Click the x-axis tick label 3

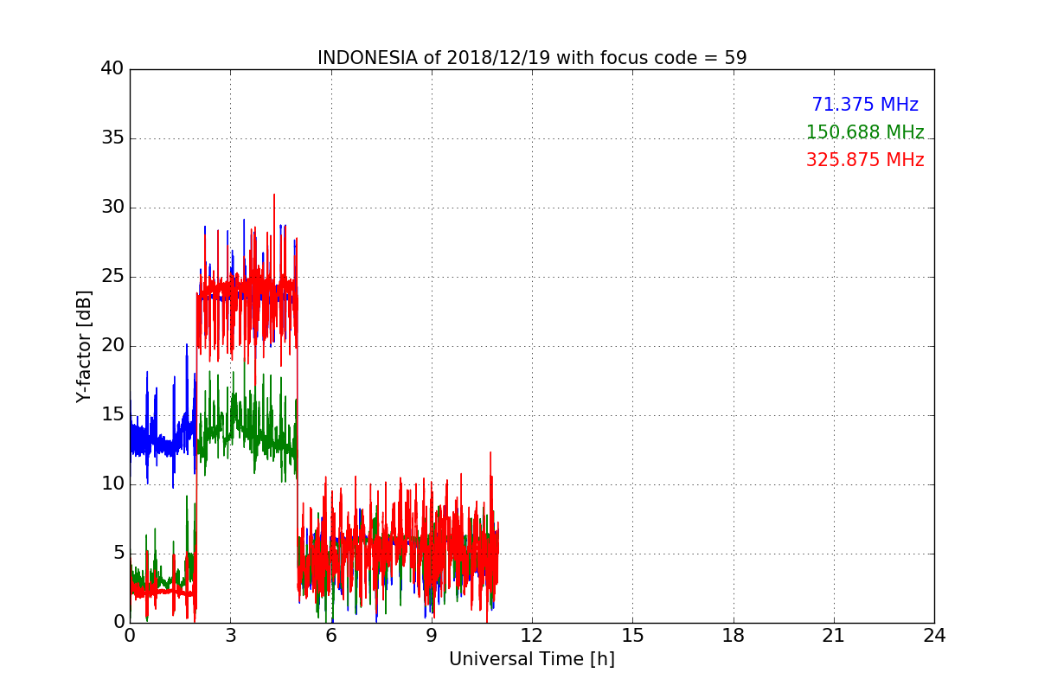[230, 636]
